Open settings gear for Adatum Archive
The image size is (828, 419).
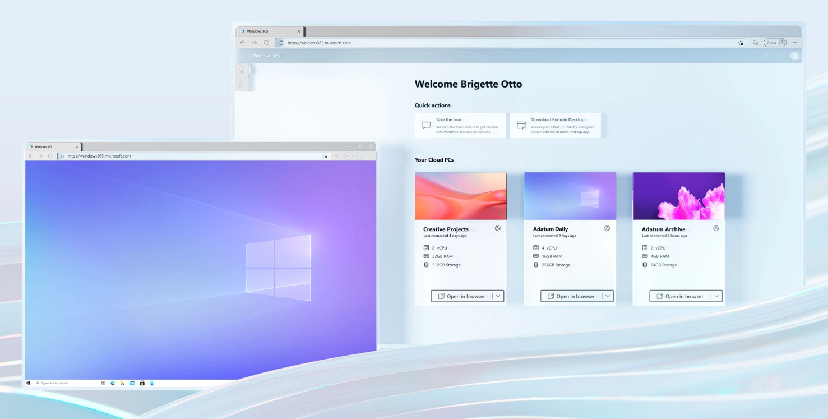[716, 229]
